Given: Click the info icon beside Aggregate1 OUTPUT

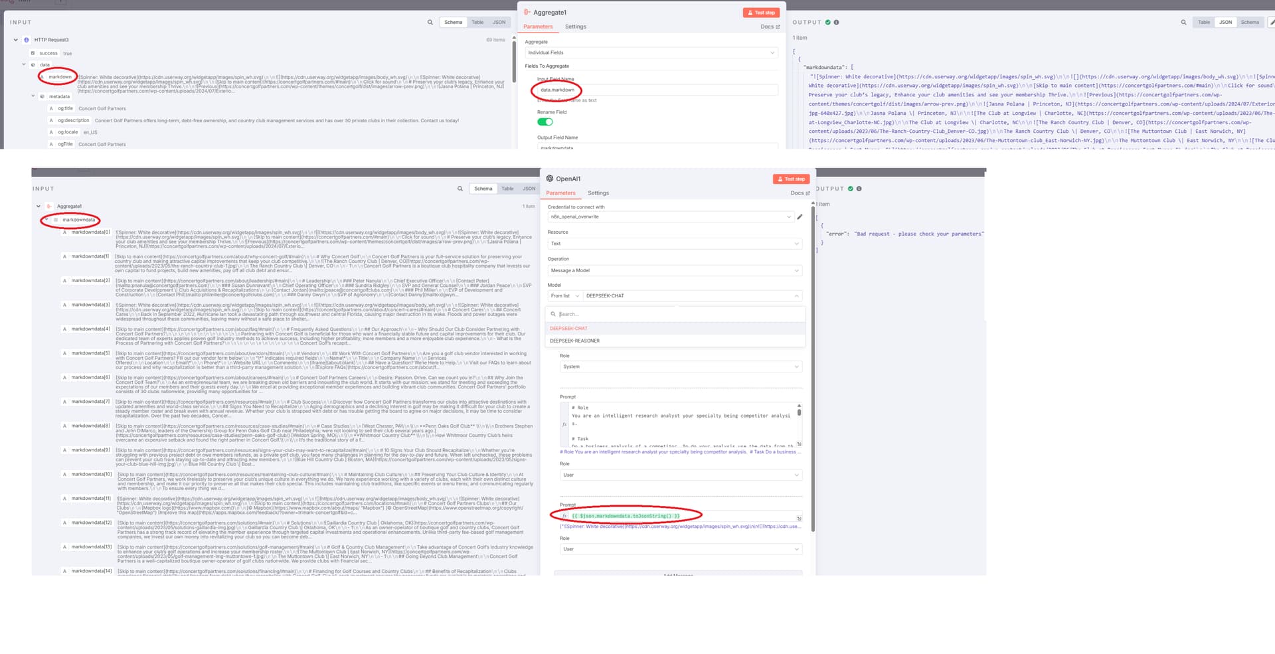Looking at the screenshot, I should point(836,22).
